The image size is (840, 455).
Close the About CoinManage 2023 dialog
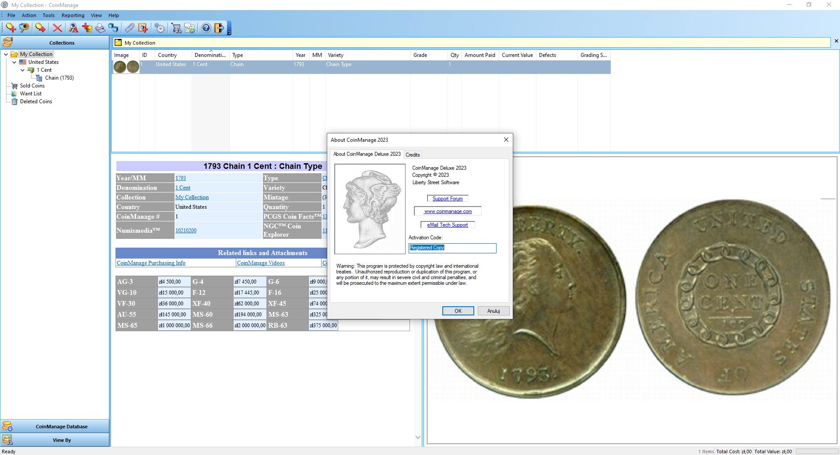click(x=506, y=140)
